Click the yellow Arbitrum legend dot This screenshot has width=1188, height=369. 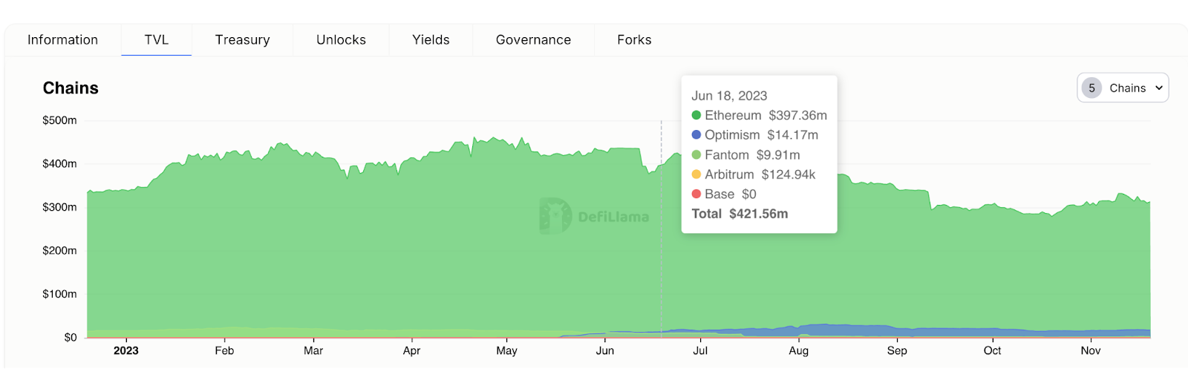tap(696, 174)
